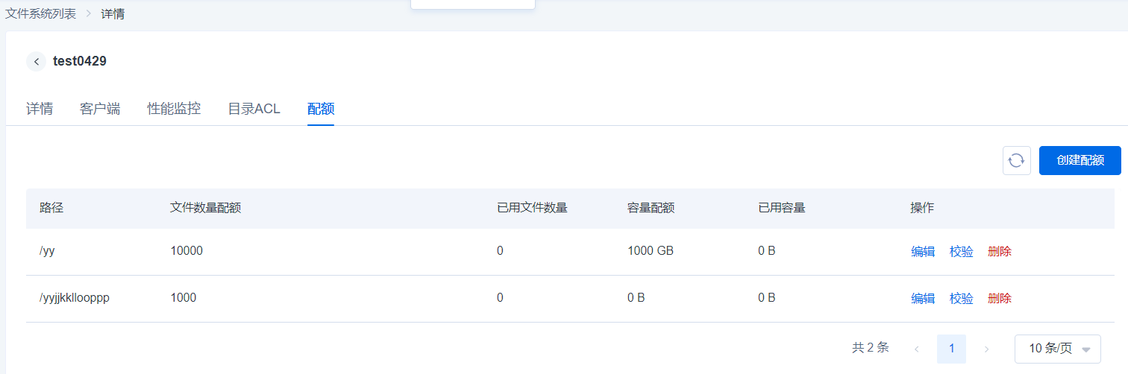Delete the /yyjjkkllooppp quota
The height and width of the screenshot is (374, 1128).
(x=1000, y=299)
